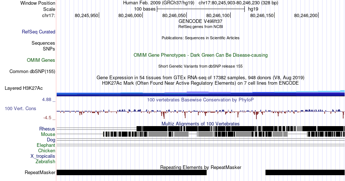
Task: Open the OMIM Genes track label
Action: click(41, 60)
